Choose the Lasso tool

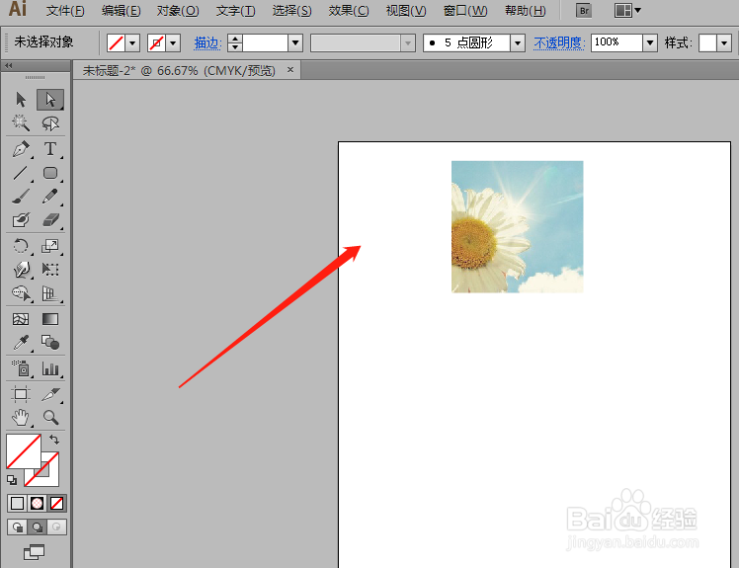click(x=50, y=123)
